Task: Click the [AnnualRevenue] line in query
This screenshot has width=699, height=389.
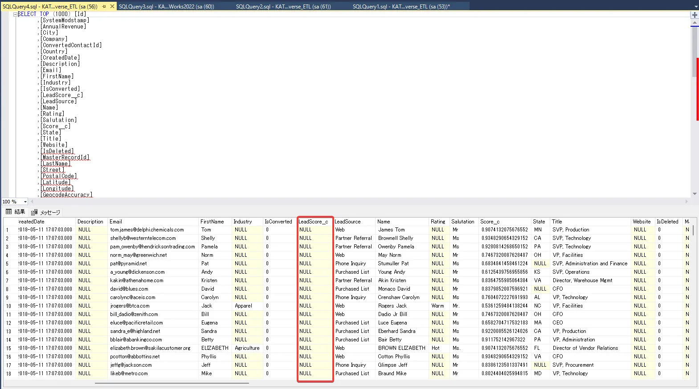Action: pyautogui.click(x=63, y=27)
